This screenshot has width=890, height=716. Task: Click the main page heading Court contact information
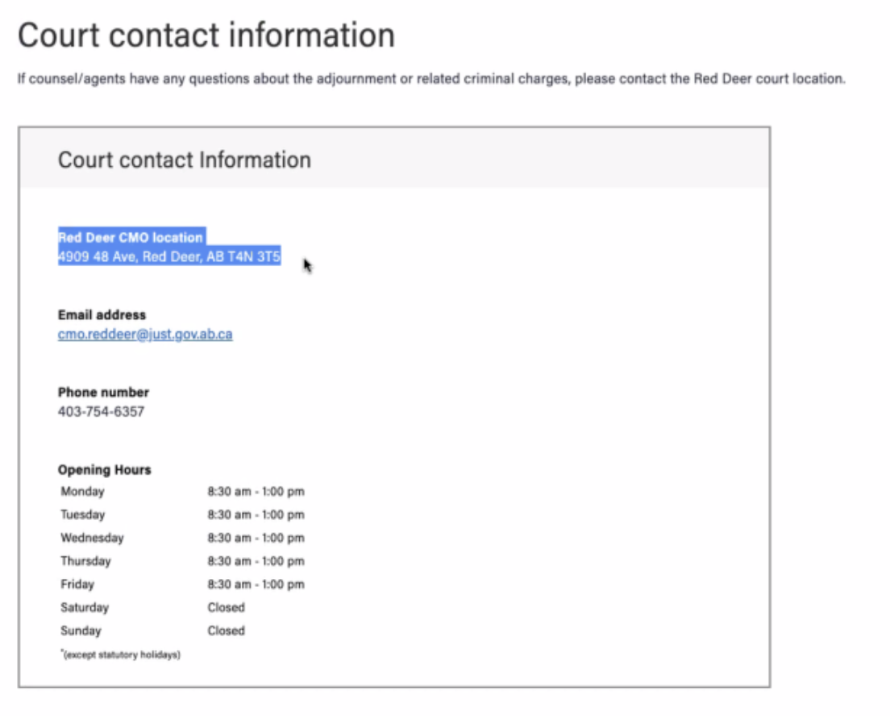click(206, 36)
